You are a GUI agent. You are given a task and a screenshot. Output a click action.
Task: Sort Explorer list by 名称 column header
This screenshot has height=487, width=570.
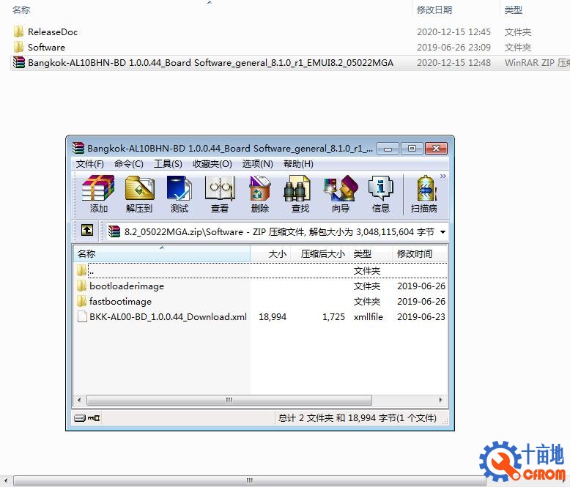(x=21, y=10)
